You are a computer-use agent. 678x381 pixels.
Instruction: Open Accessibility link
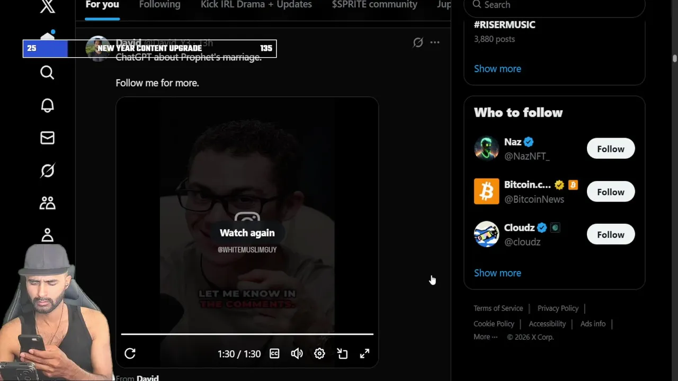547,323
